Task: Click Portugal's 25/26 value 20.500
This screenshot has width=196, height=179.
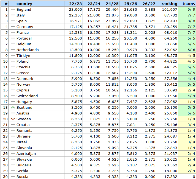Action: [x=130, y=38]
